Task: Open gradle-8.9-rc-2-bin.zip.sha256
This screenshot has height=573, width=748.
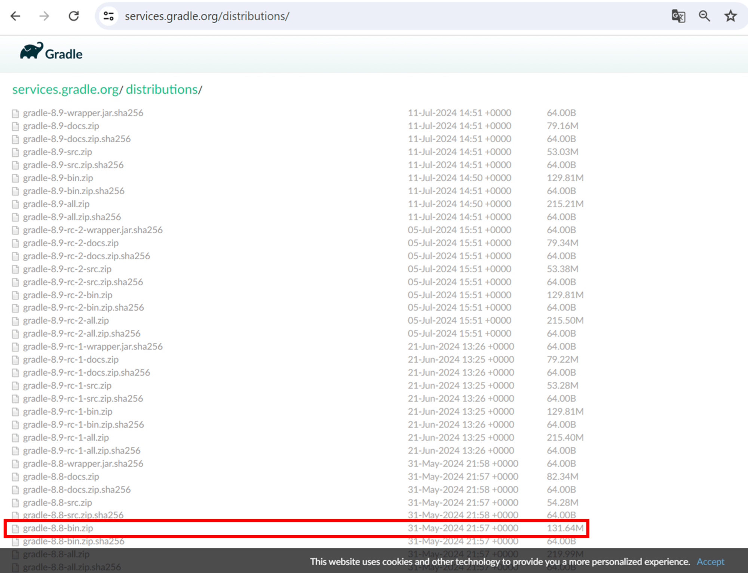Action: coord(83,307)
